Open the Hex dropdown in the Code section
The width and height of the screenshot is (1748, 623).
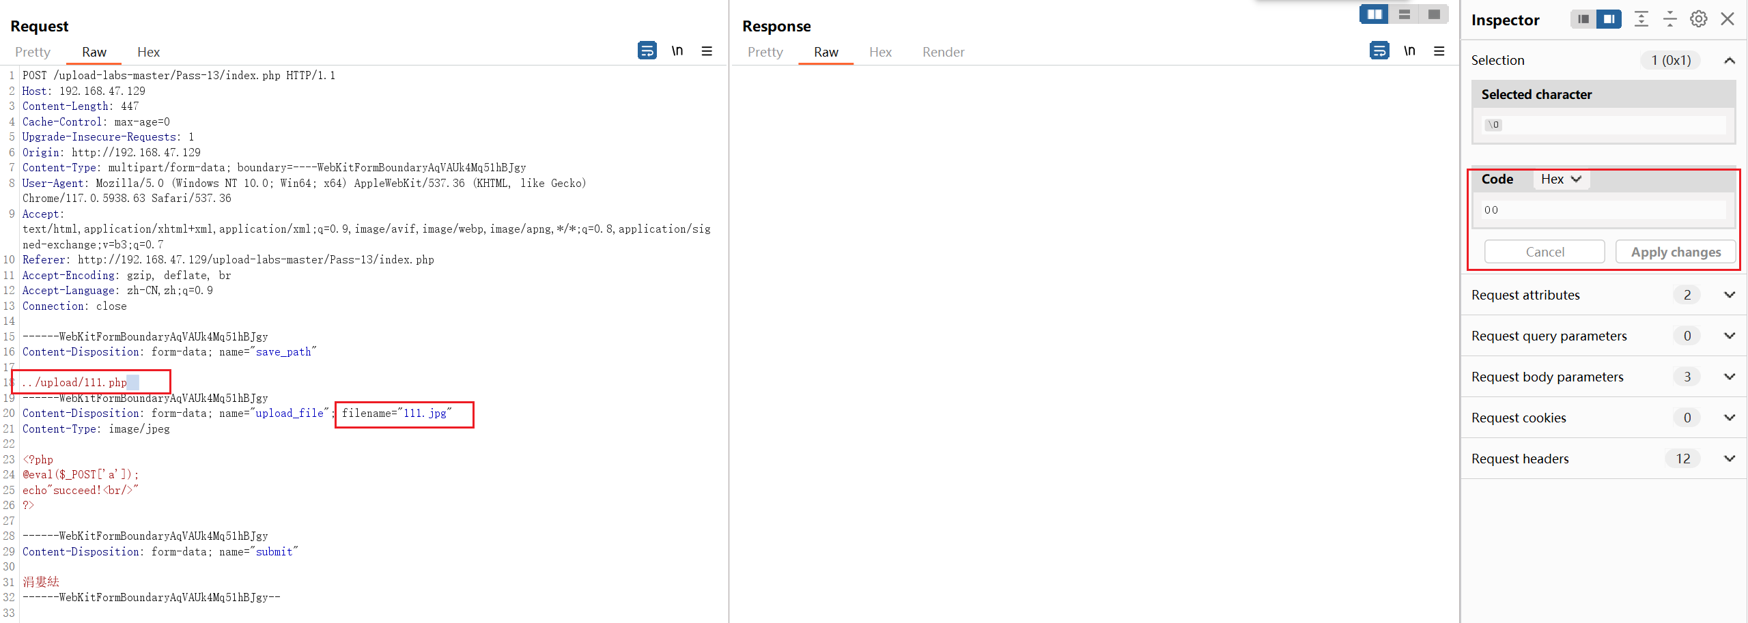[1562, 179]
